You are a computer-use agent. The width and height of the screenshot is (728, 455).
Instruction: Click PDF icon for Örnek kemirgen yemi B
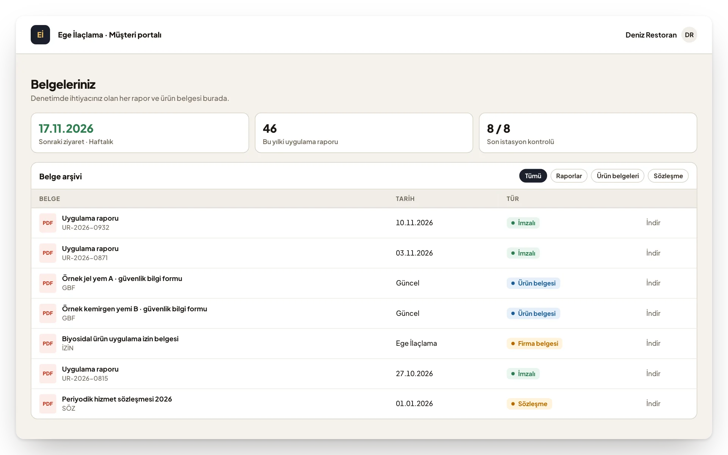48,313
